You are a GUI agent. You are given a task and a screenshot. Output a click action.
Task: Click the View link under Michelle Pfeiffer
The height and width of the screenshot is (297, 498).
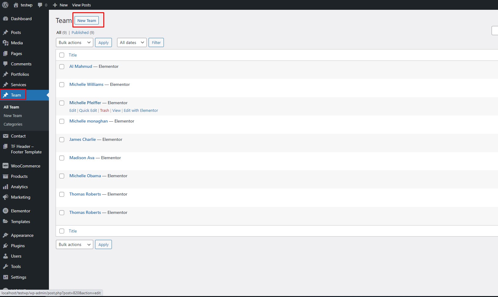116,110
